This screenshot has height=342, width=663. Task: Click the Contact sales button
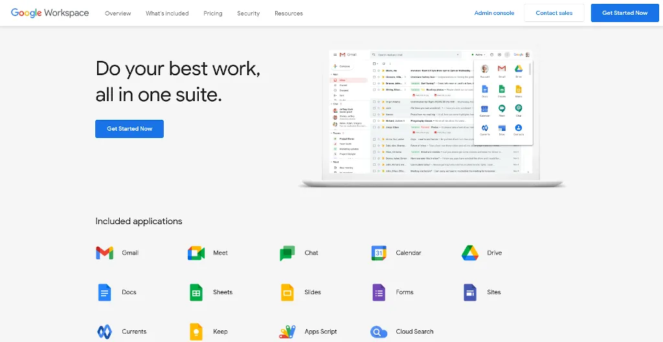[554, 13]
